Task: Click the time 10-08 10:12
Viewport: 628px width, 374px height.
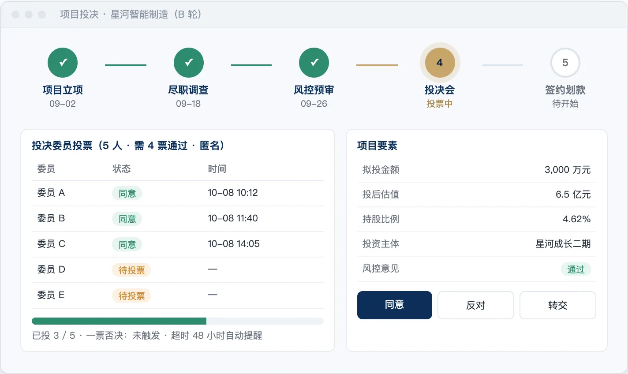Action: [x=233, y=193]
